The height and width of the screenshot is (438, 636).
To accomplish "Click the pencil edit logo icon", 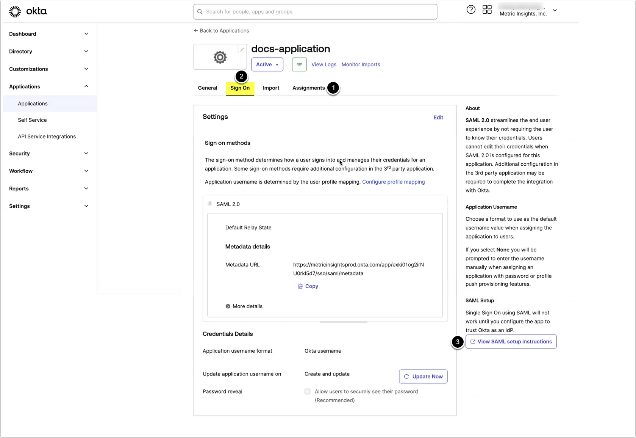I will click(242, 49).
